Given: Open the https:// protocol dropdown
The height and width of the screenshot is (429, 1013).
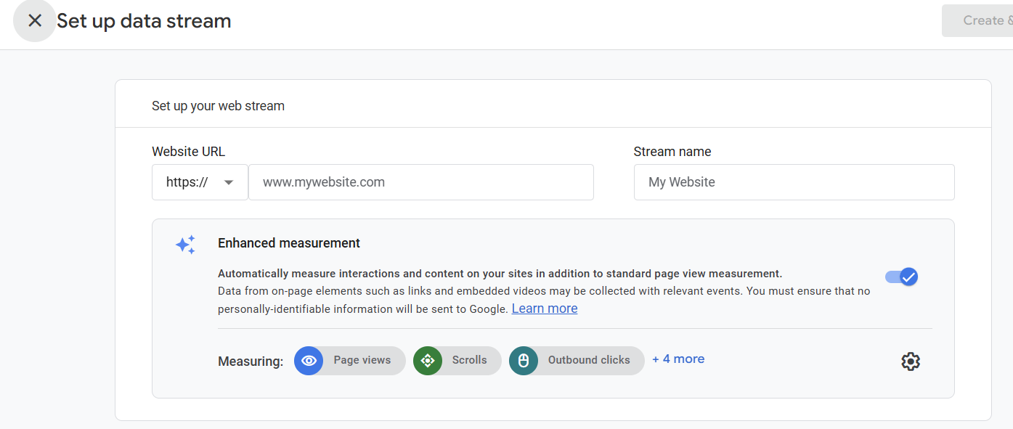Looking at the screenshot, I should tap(200, 182).
